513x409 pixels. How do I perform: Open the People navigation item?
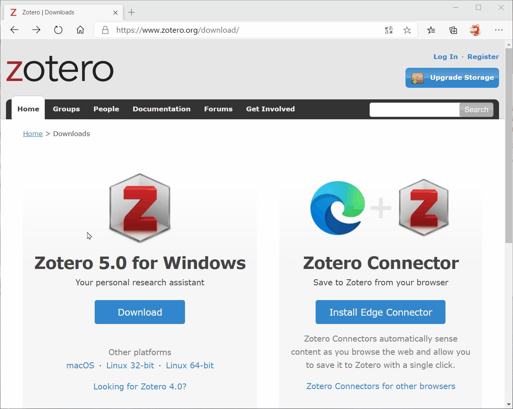pyautogui.click(x=106, y=109)
